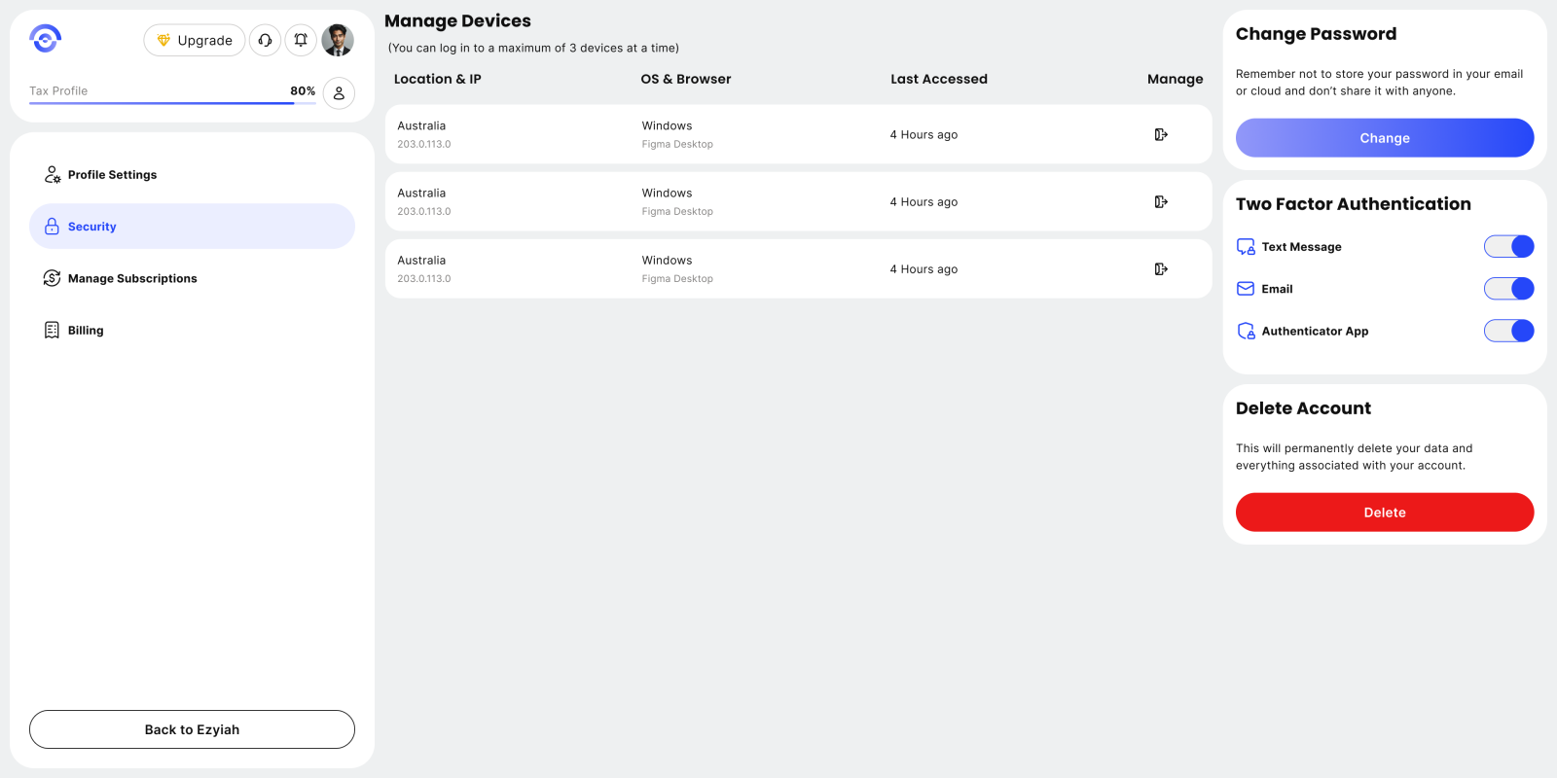Open notifications using the bell icon

coord(301,40)
